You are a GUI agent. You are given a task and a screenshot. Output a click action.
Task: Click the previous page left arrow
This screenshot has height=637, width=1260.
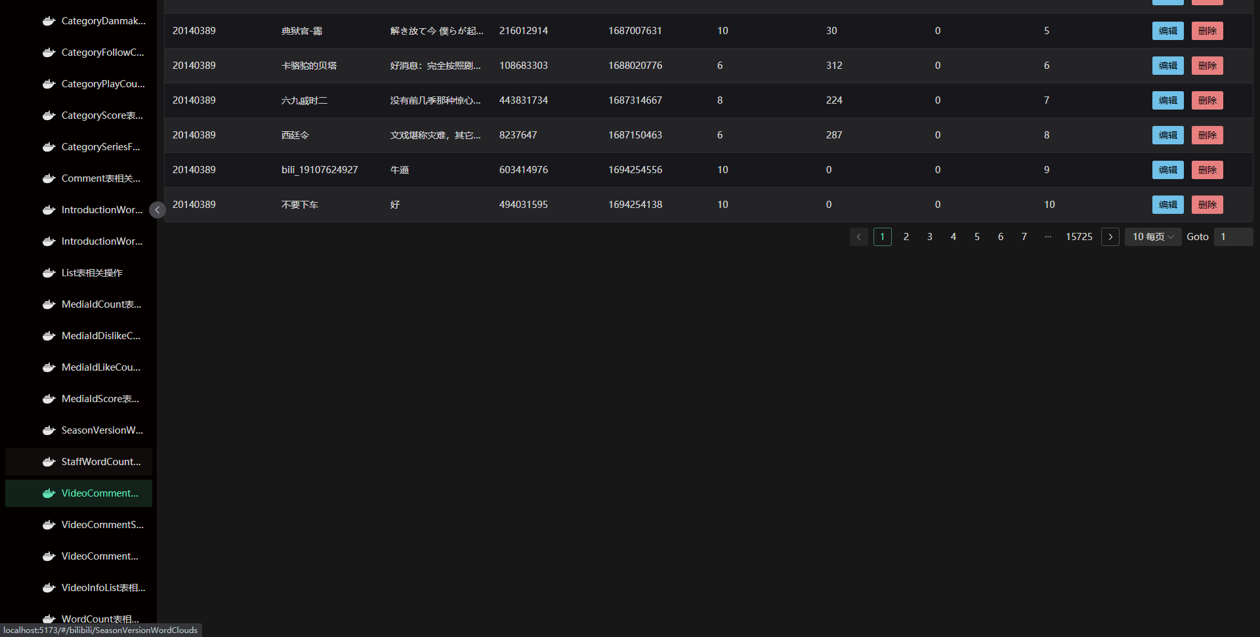pos(859,237)
